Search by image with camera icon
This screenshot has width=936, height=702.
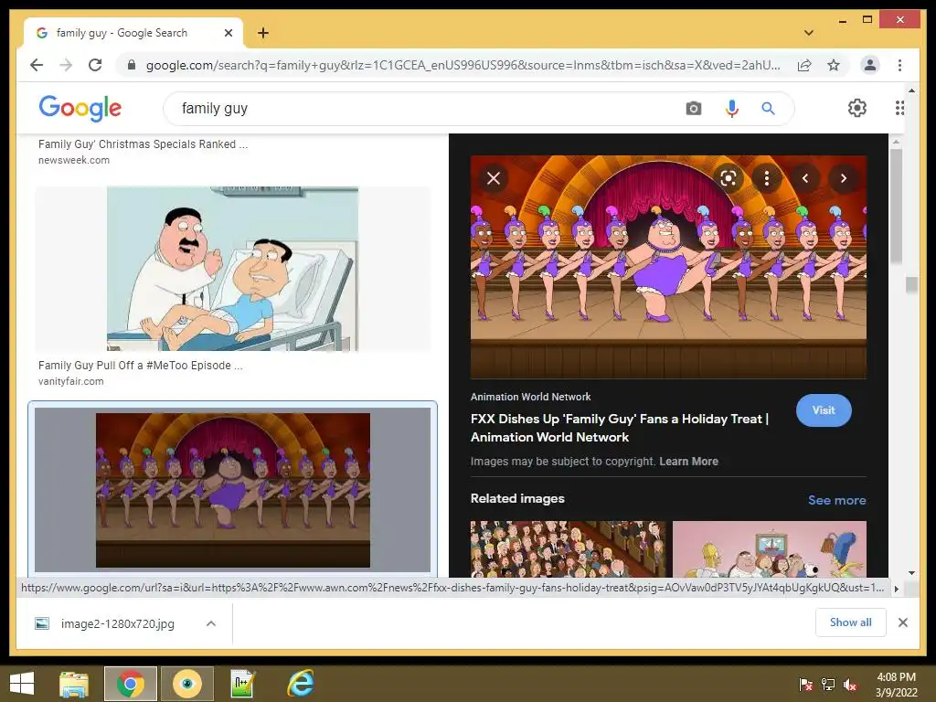pyautogui.click(x=693, y=109)
